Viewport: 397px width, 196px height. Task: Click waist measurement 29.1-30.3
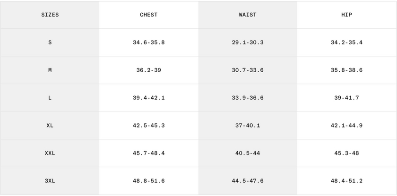(248, 43)
